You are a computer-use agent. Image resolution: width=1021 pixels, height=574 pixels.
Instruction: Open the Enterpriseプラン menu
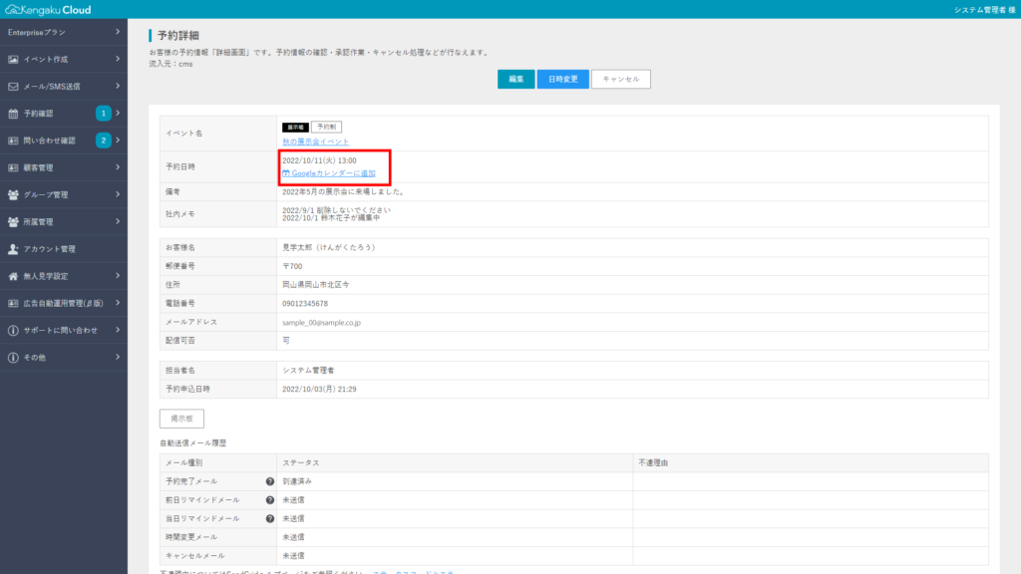click(64, 32)
